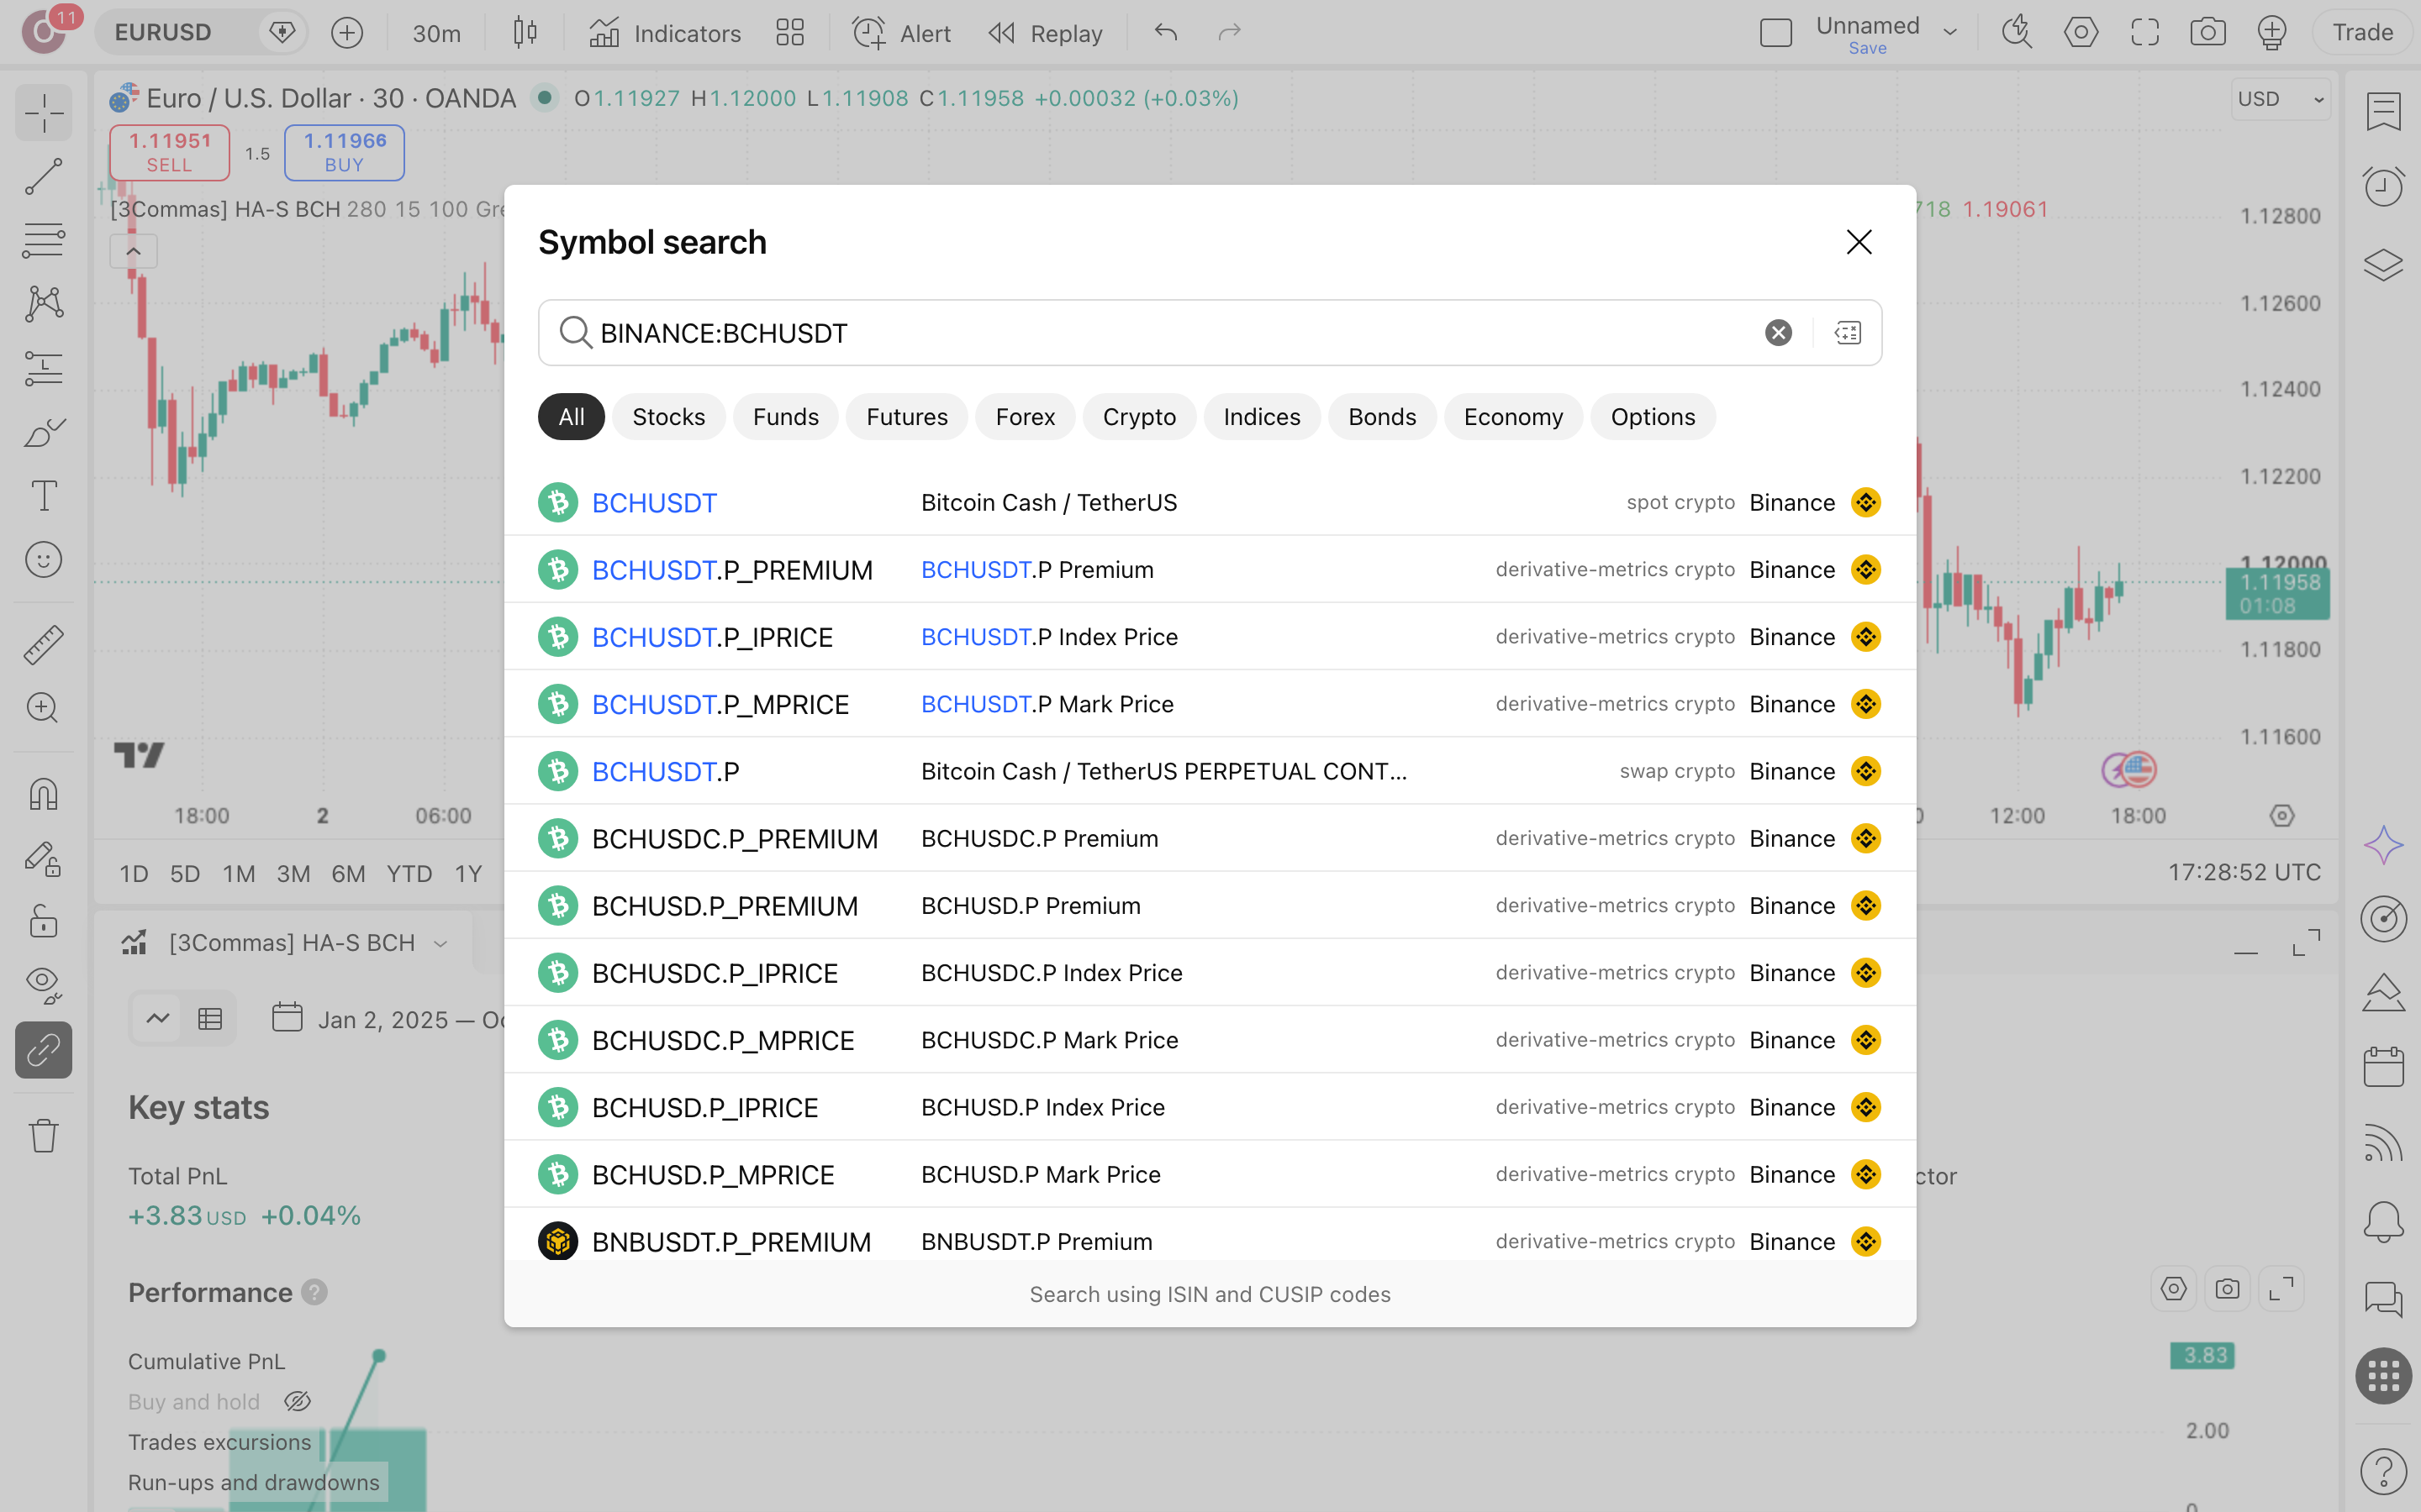Image resolution: width=2421 pixels, height=1512 pixels.
Task: Click the 1.11951 SELL button
Action: 169,152
